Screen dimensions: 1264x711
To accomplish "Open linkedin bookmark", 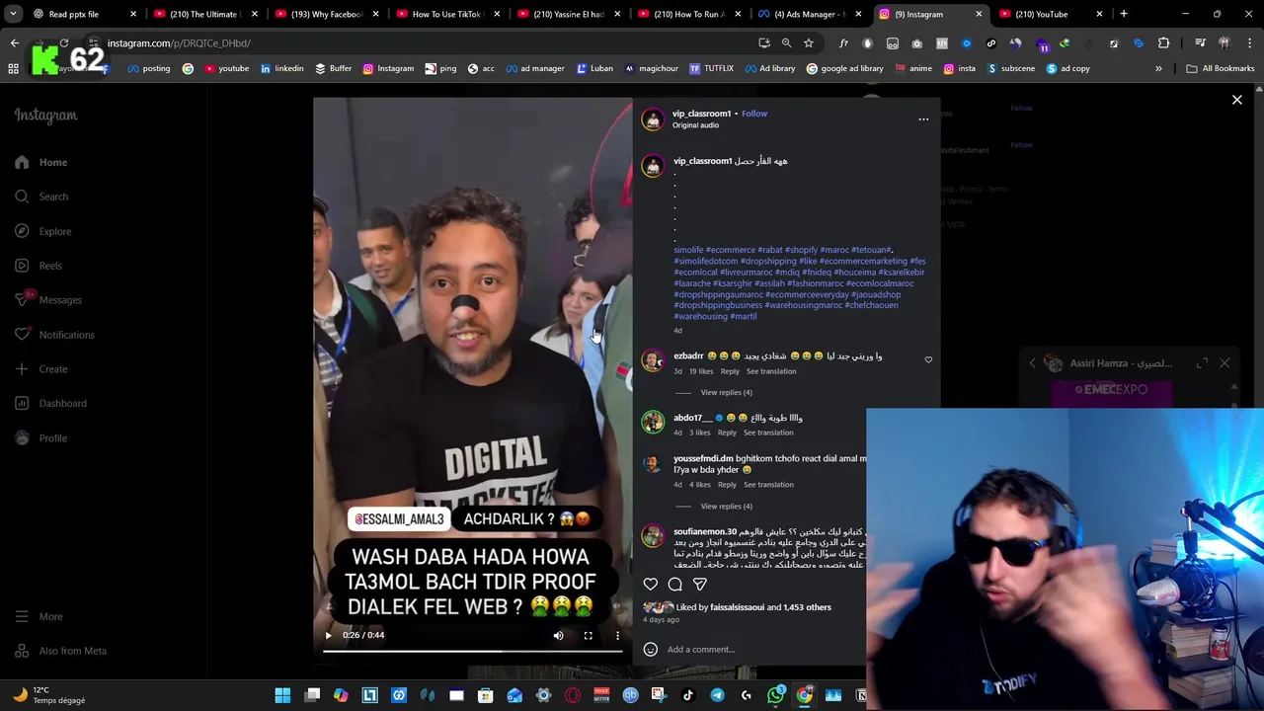I will coord(281,68).
